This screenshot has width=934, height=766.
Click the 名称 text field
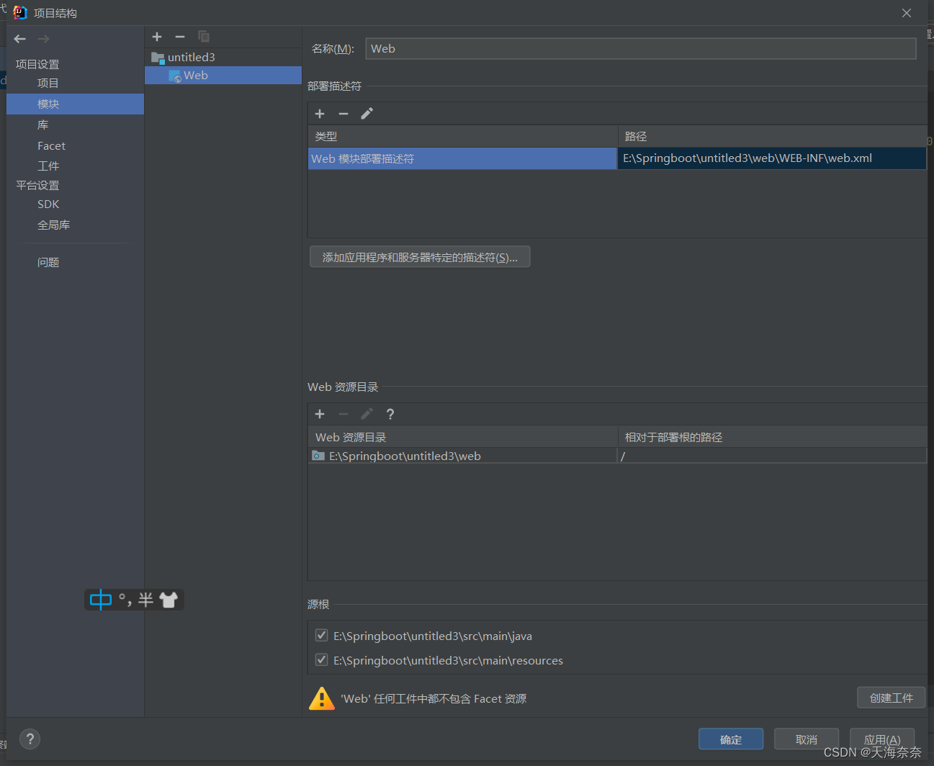pyautogui.click(x=640, y=49)
